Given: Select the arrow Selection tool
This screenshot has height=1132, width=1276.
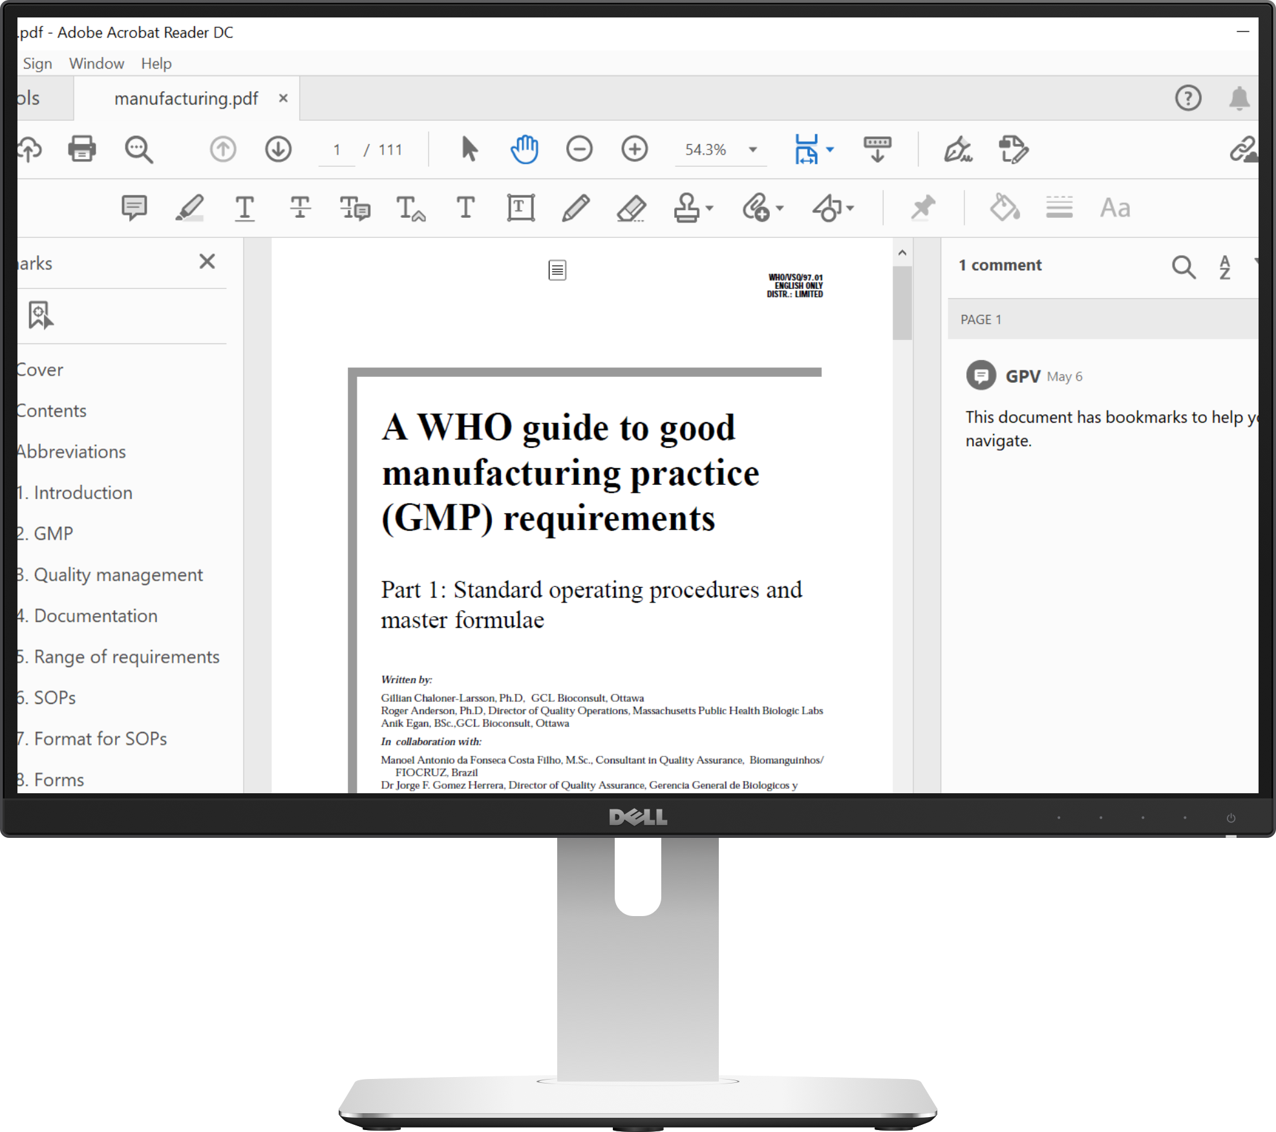Looking at the screenshot, I should (x=470, y=149).
